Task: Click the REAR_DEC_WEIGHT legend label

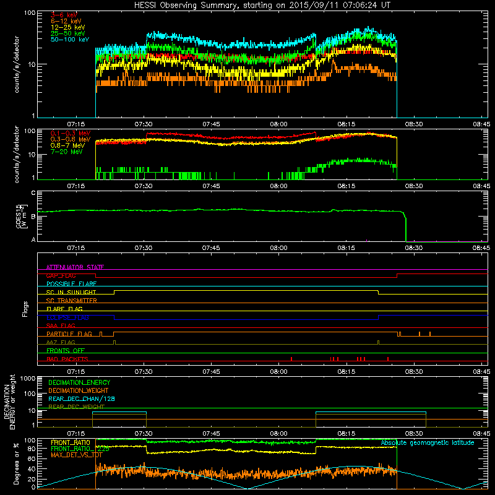Action: (x=76, y=407)
